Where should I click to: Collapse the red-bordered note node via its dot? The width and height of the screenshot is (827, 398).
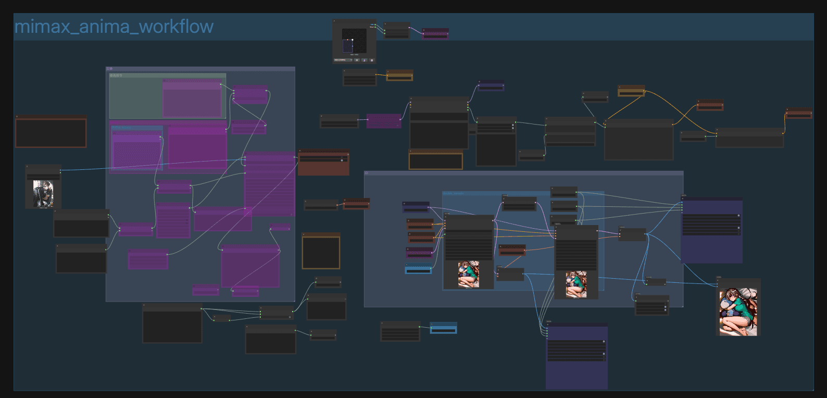(17, 117)
